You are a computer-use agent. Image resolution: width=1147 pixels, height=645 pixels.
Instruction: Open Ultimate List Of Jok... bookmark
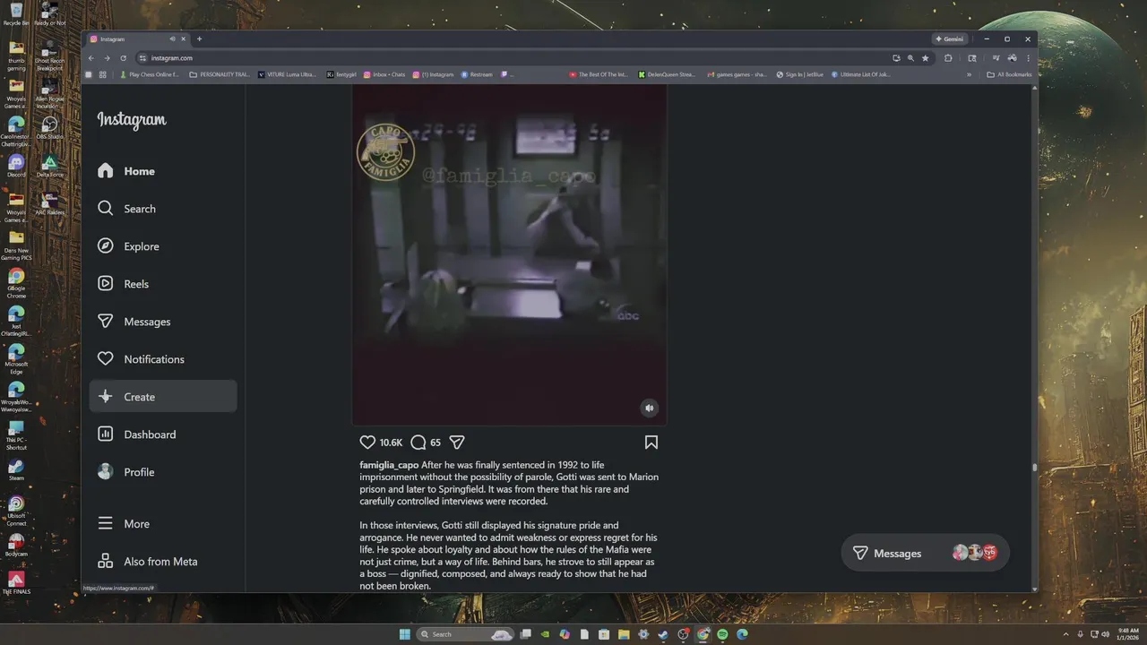[x=860, y=75]
